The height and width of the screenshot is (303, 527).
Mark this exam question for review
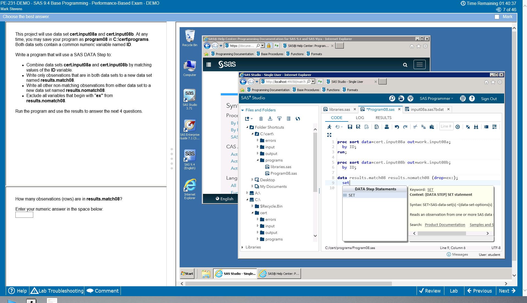(x=497, y=17)
